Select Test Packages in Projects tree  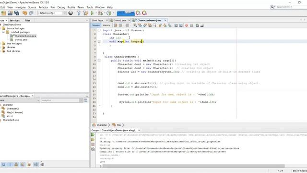14,44
